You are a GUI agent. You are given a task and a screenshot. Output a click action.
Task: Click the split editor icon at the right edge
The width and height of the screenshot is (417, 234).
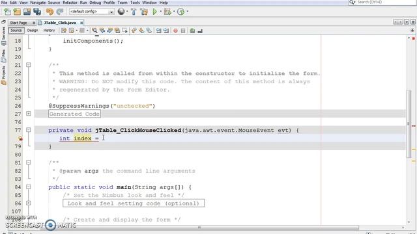point(412,31)
